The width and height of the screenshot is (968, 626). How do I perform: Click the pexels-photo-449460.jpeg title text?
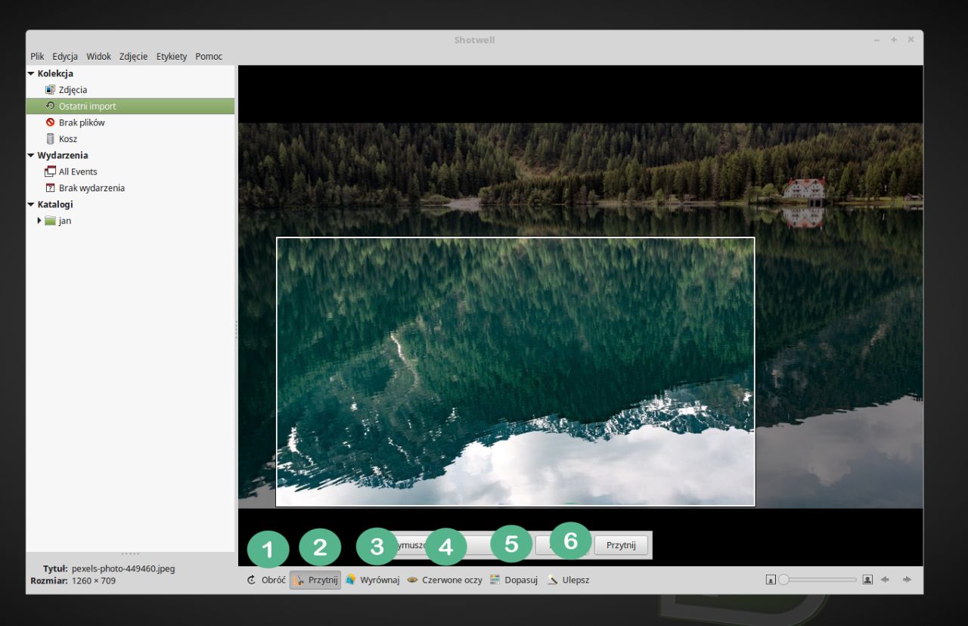[x=123, y=568]
